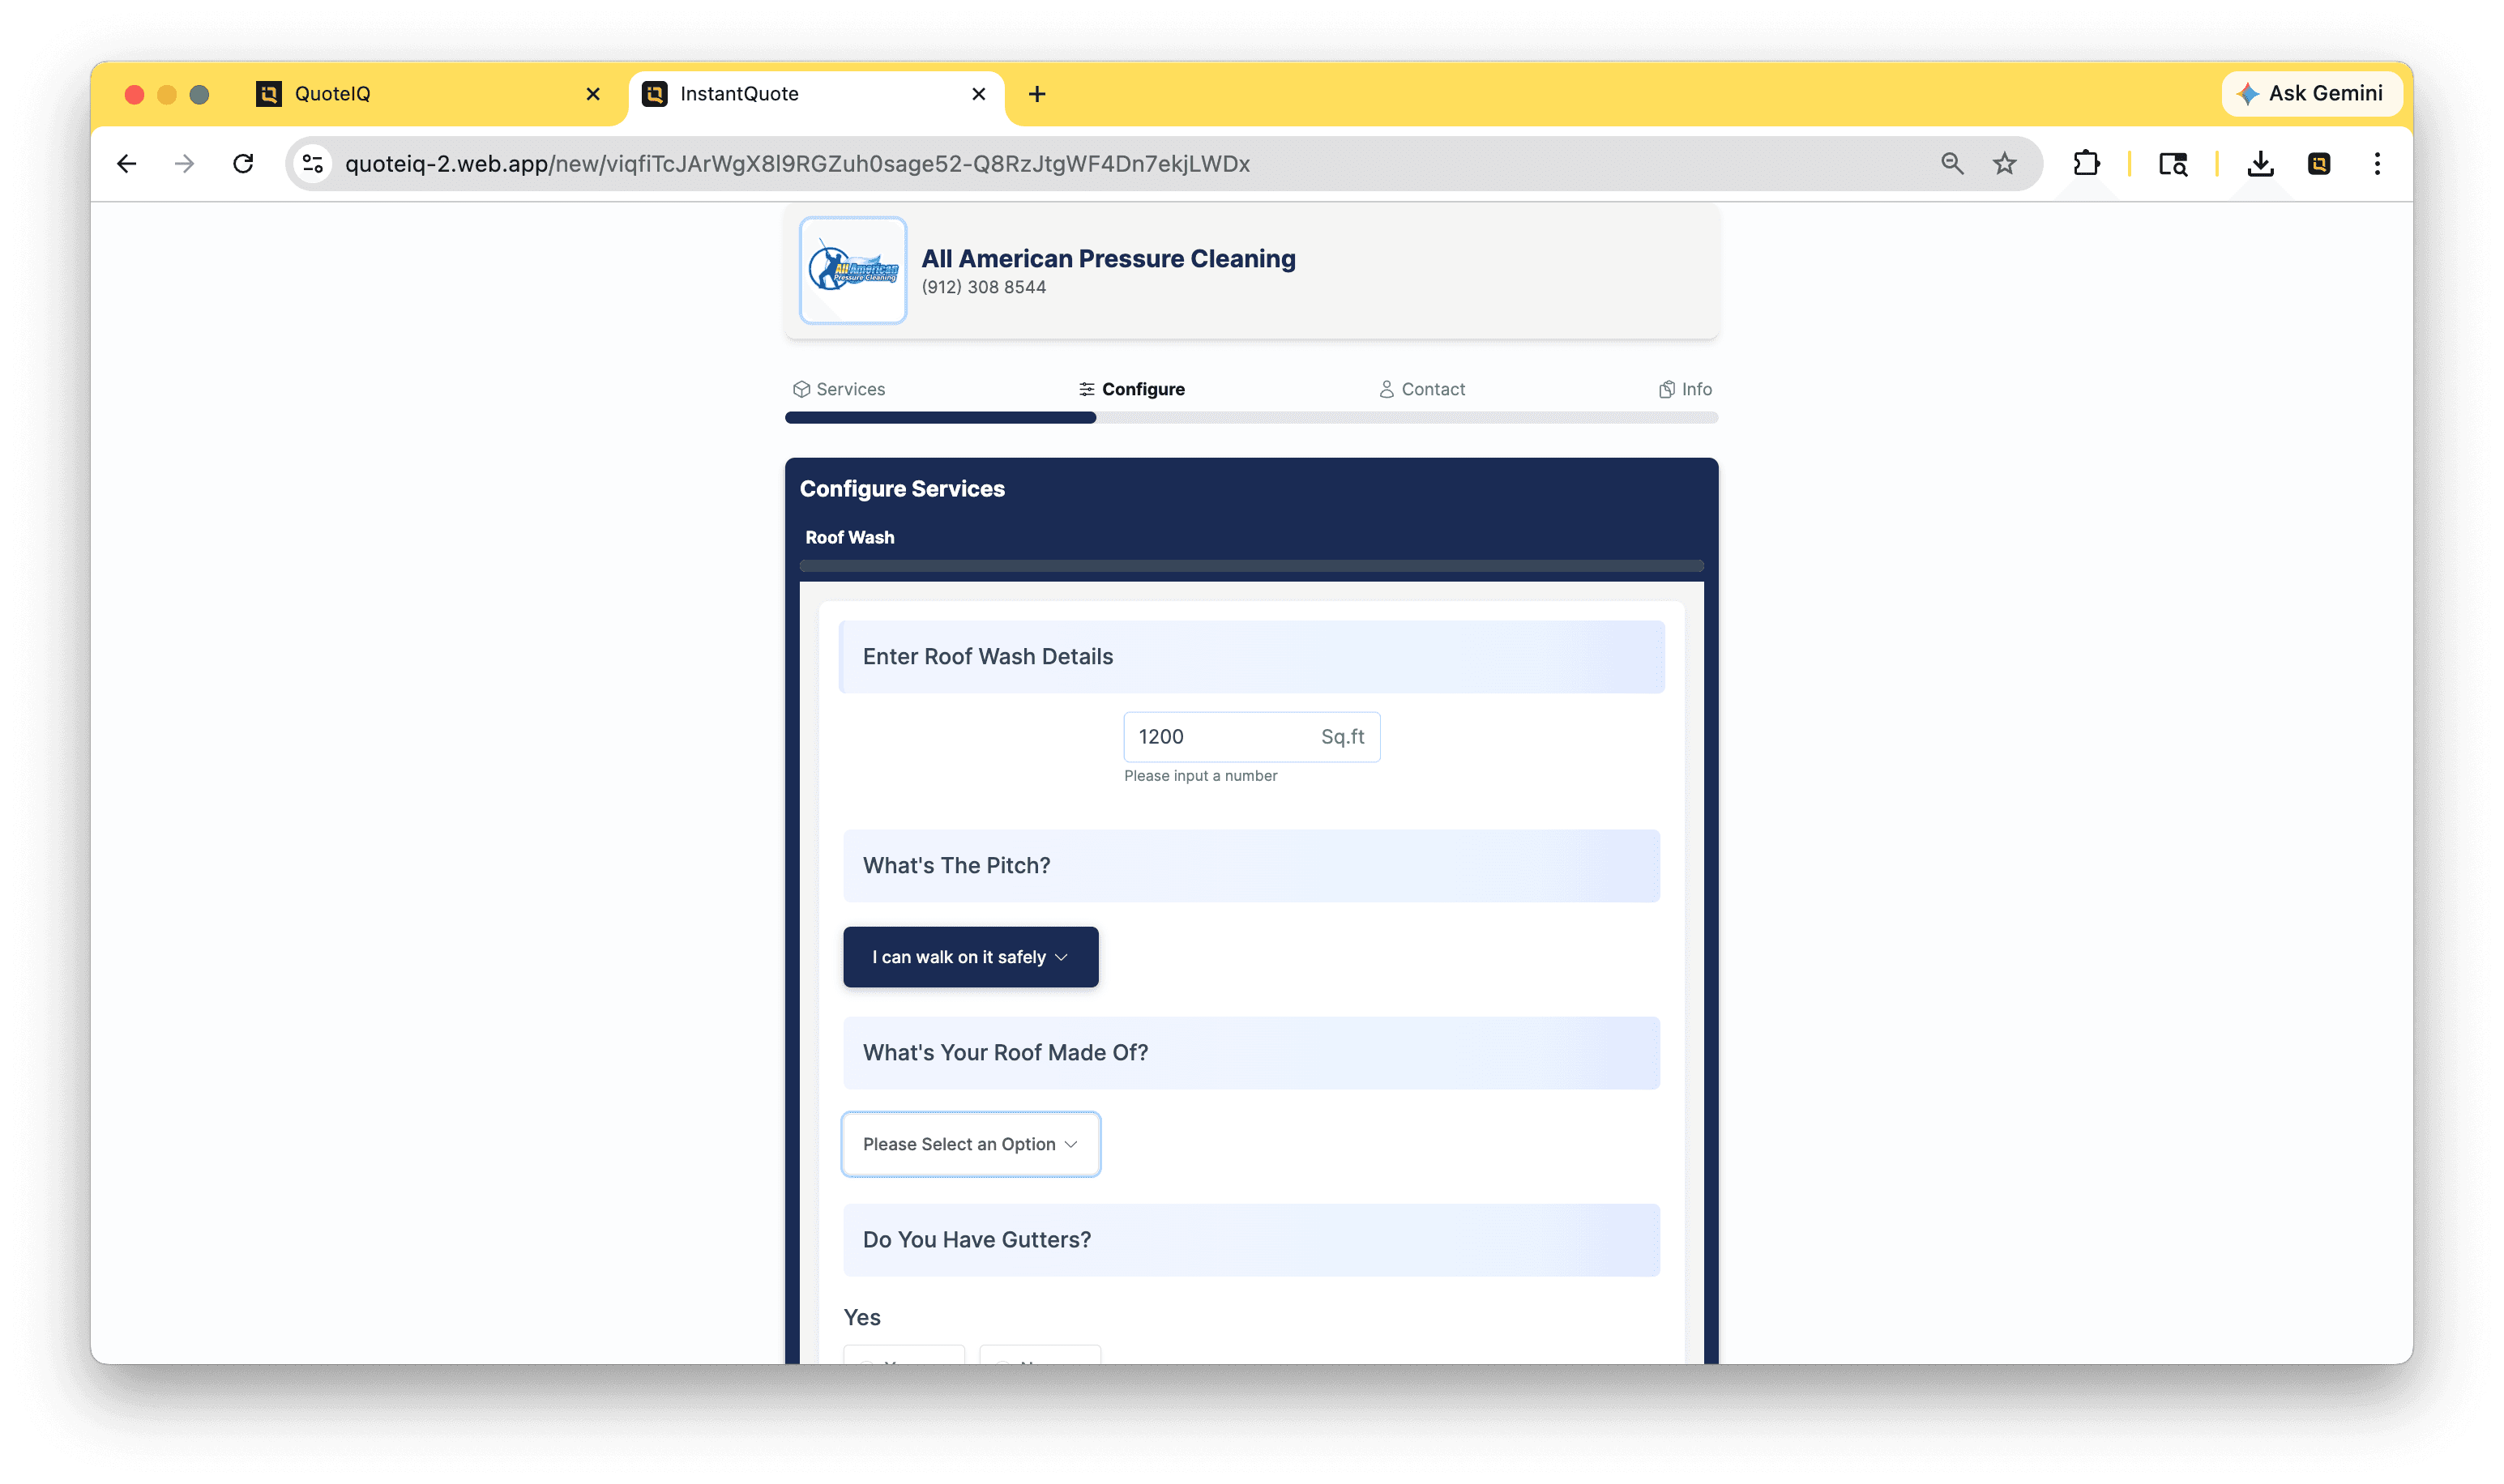Select the InstantQuote browser tab
This screenshot has width=2504, height=1484.
[815, 94]
